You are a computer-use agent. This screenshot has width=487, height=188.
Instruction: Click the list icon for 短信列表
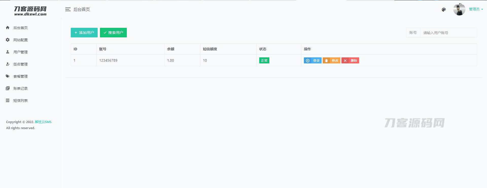click(x=8, y=100)
